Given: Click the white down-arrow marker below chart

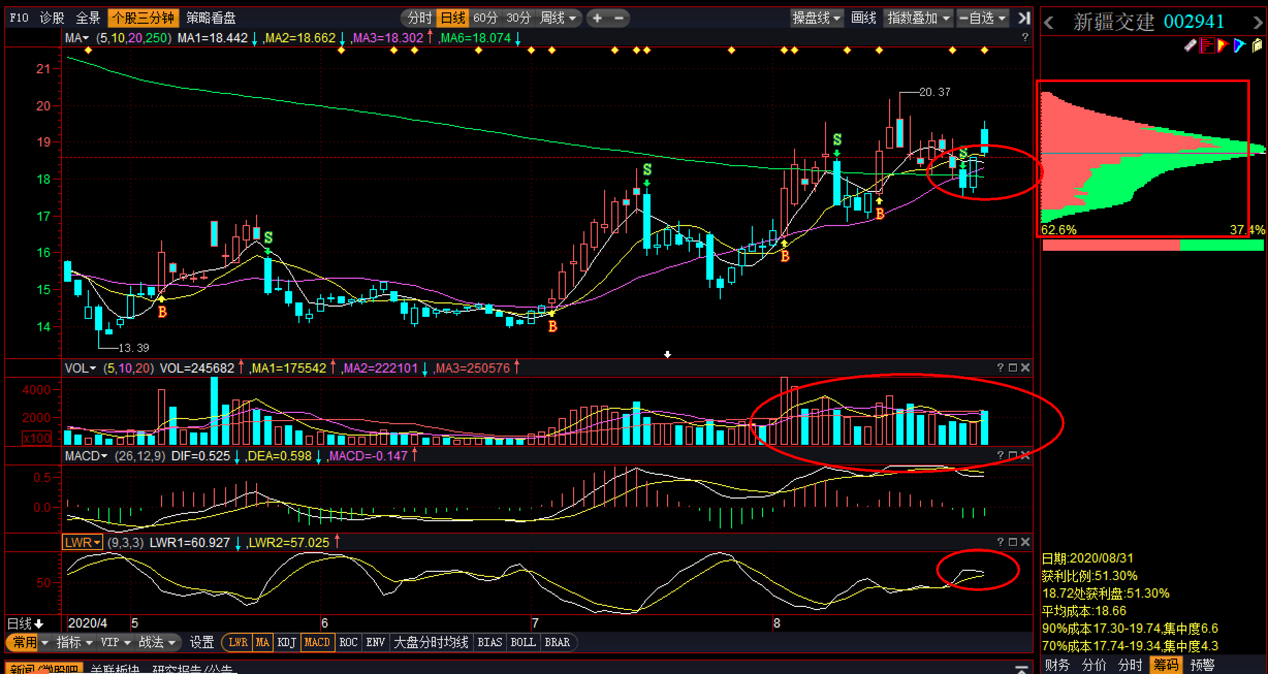Looking at the screenshot, I should 668,355.
